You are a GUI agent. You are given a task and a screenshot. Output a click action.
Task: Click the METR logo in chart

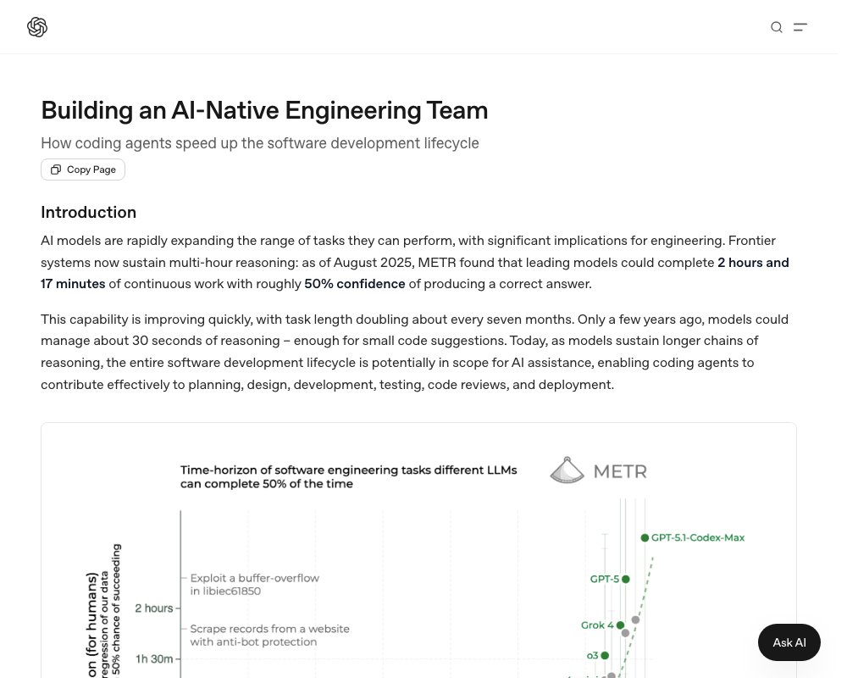[598, 470]
